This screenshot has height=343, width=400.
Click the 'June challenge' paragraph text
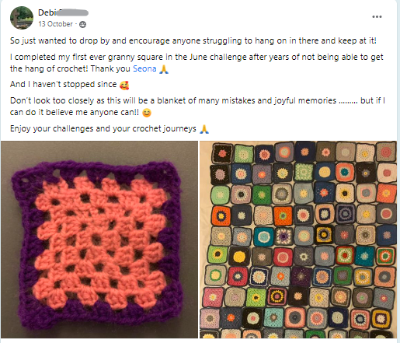pyautogui.click(x=197, y=63)
